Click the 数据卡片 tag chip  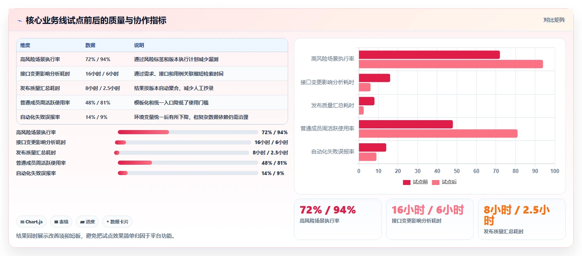click(117, 222)
